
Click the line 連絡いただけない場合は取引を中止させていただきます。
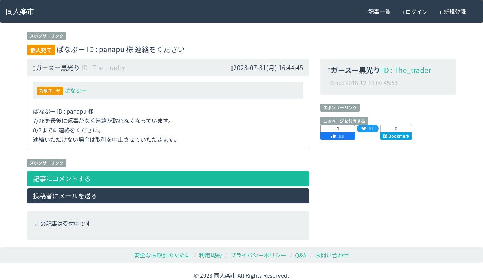[x=105, y=139]
